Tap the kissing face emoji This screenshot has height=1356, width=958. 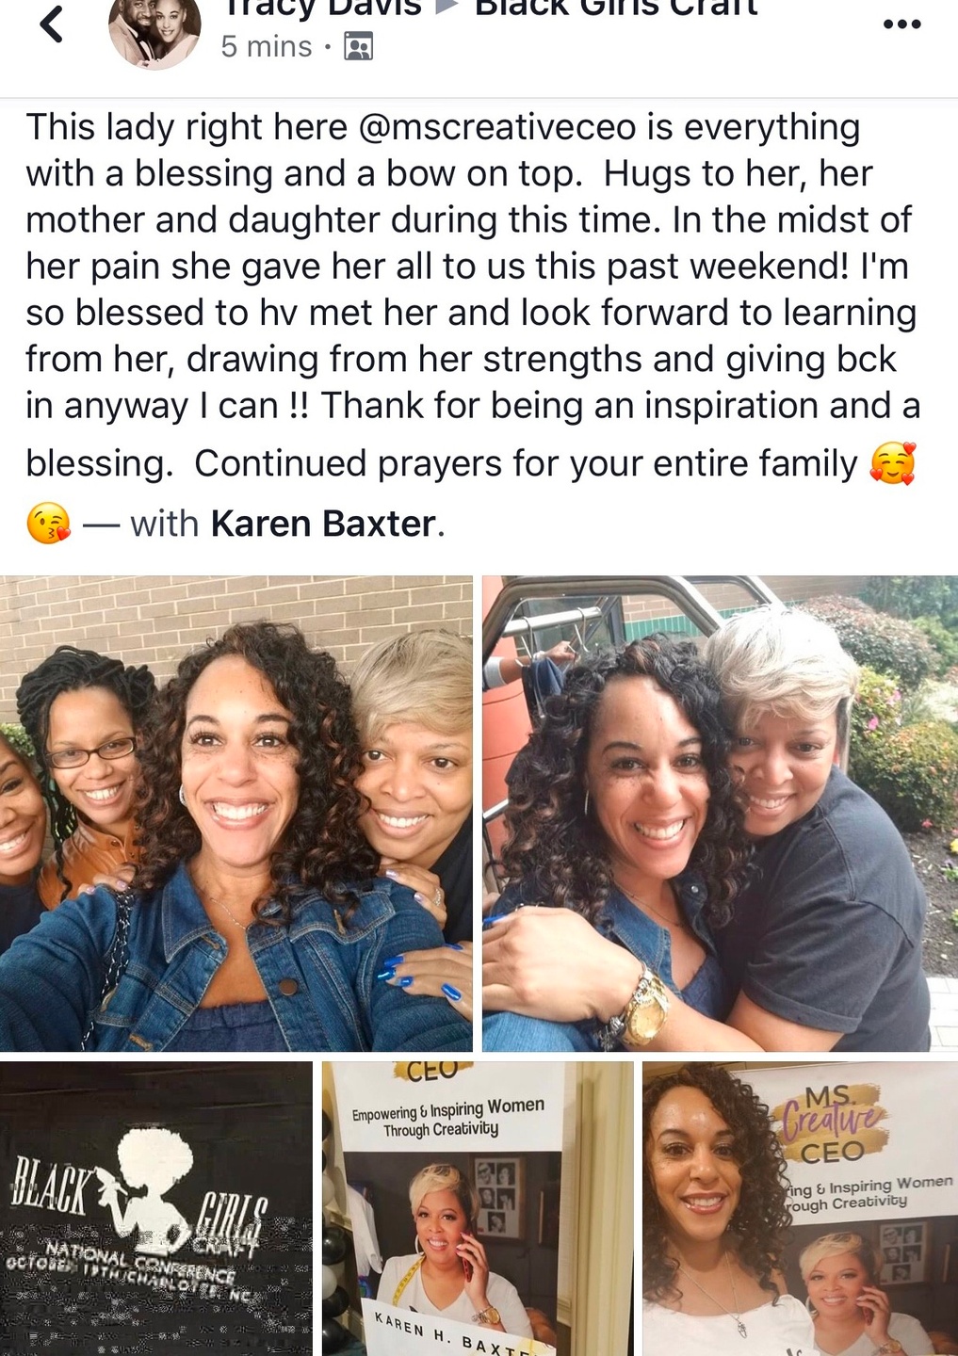(48, 524)
